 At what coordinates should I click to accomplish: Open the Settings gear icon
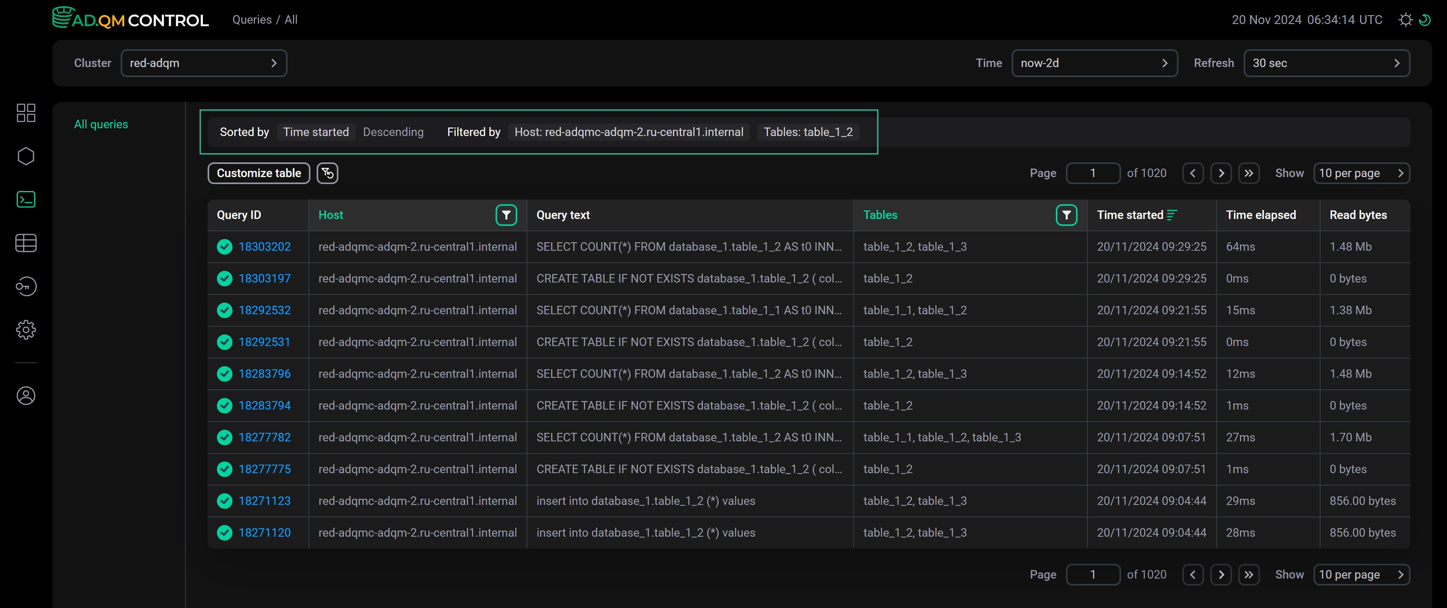click(x=26, y=330)
